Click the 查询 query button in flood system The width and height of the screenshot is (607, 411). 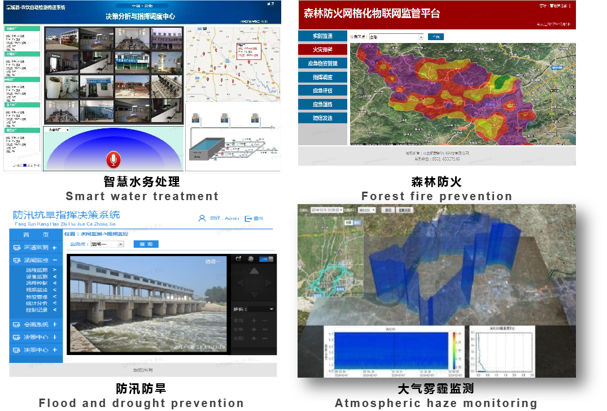pyautogui.click(x=146, y=244)
